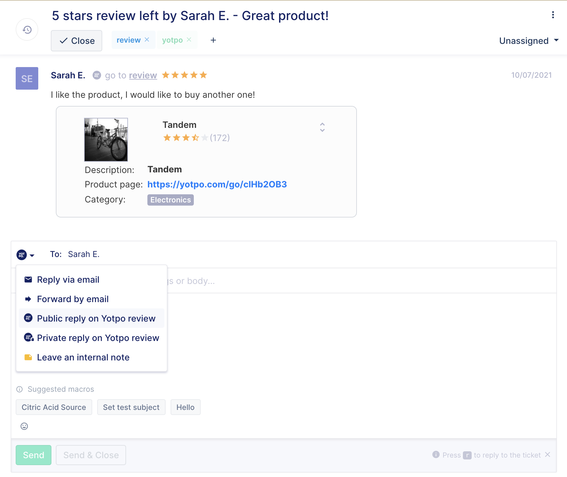Dismiss the reply shortcut hint

[x=548, y=455]
